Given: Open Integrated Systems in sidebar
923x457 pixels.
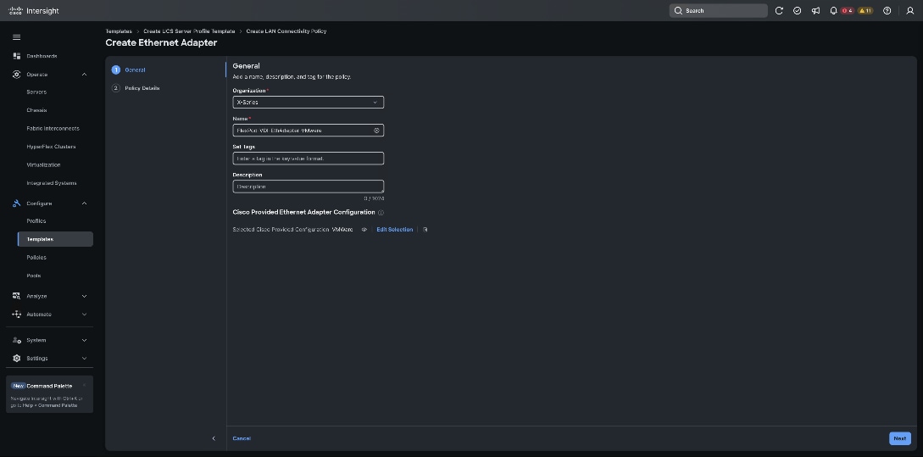Looking at the screenshot, I should click(x=52, y=183).
